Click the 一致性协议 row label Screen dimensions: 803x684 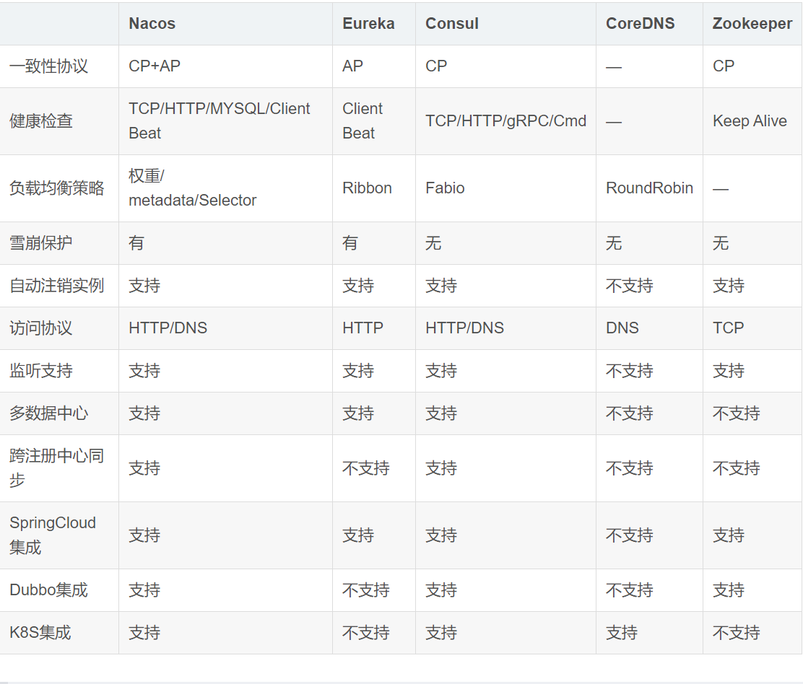48,66
